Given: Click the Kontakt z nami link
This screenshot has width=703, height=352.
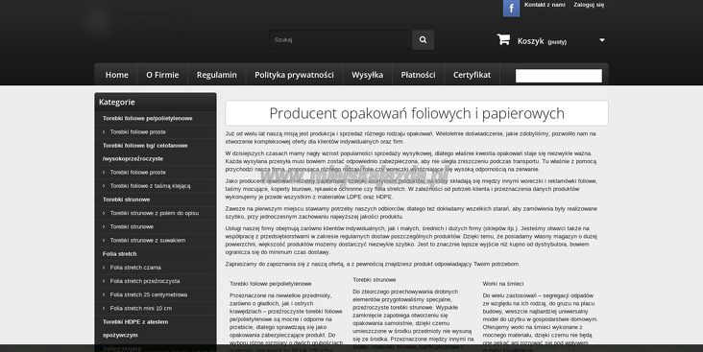Looking at the screenshot, I should 545,5.
